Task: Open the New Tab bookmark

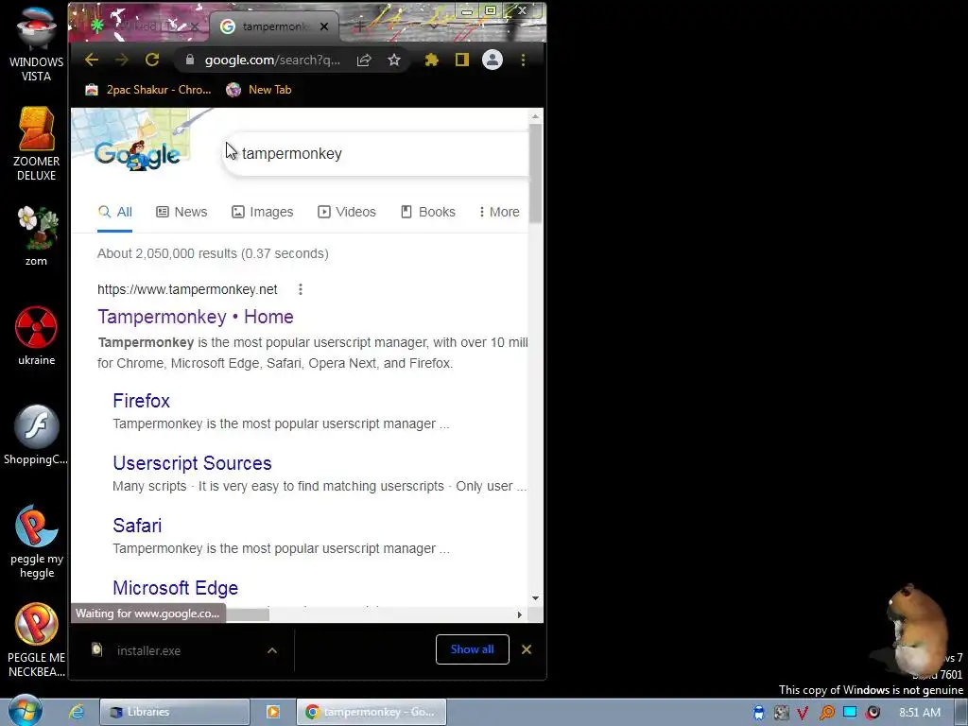Action: click(x=259, y=90)
